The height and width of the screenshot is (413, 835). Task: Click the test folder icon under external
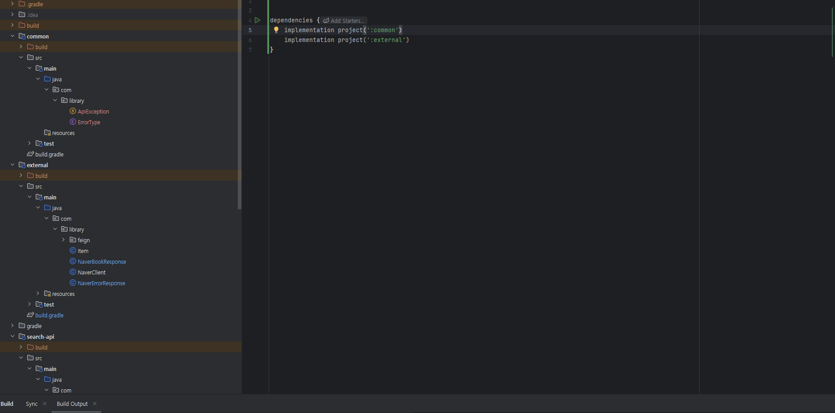tap(39, 304)
